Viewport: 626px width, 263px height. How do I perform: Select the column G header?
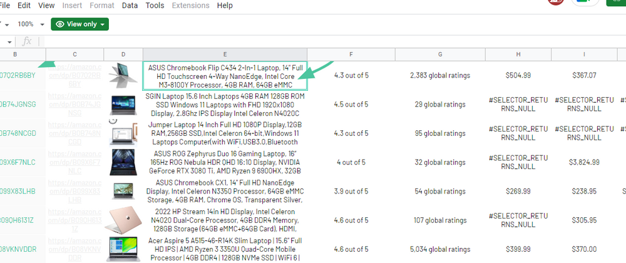[x=440, y=54]
